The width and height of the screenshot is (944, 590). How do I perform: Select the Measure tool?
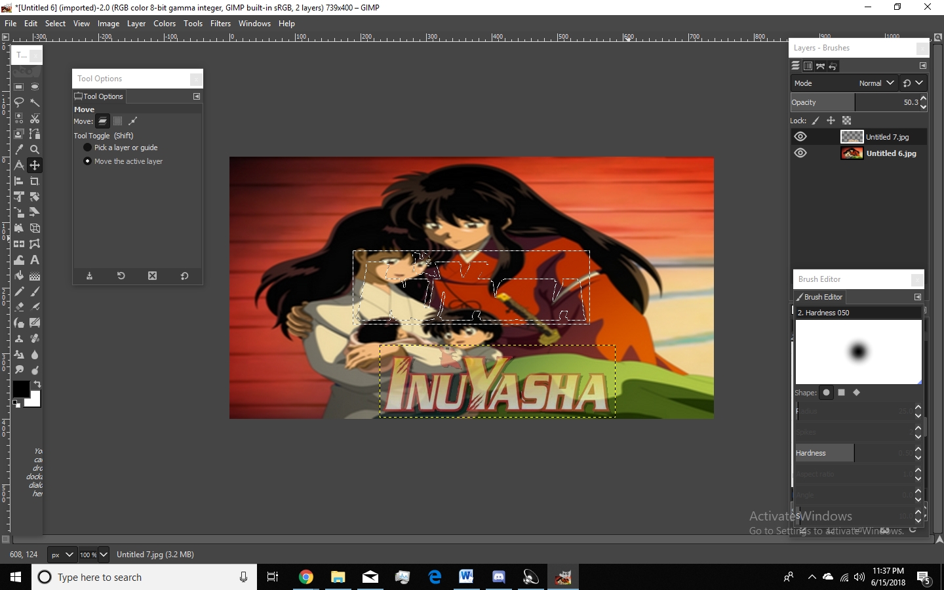pos(19,165)
